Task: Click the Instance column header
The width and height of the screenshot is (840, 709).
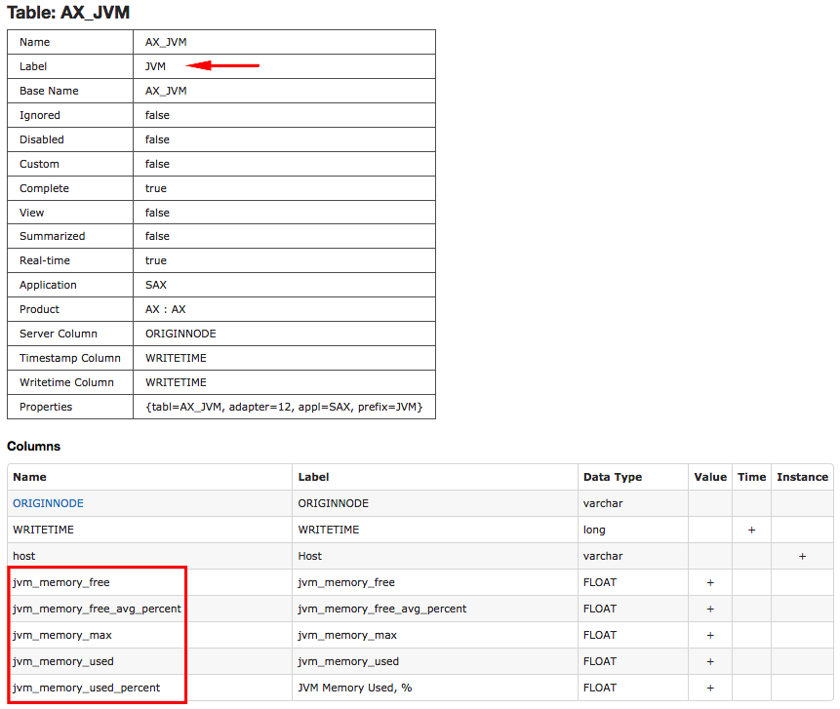Action: click(802, 477)
